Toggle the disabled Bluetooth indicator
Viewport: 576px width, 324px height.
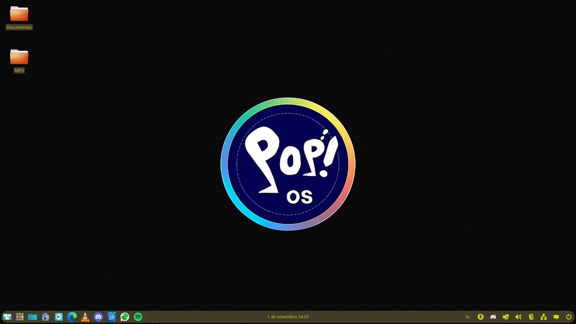(531, 317)
